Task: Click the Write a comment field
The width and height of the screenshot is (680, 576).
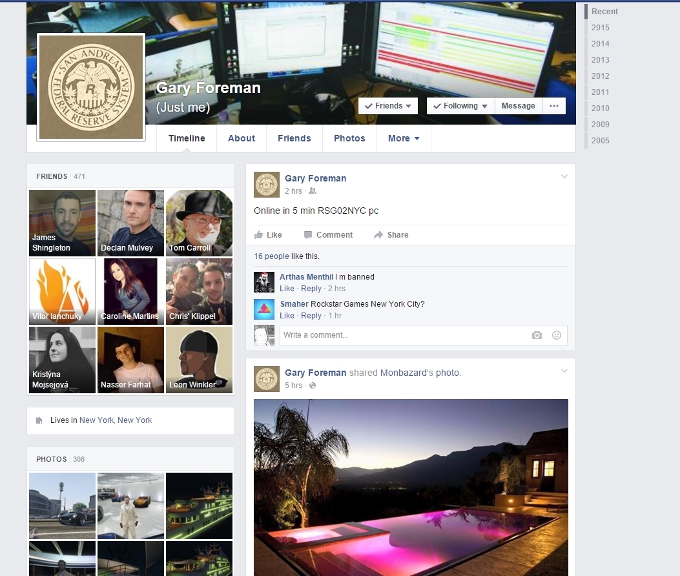Action: click(423, 335)
